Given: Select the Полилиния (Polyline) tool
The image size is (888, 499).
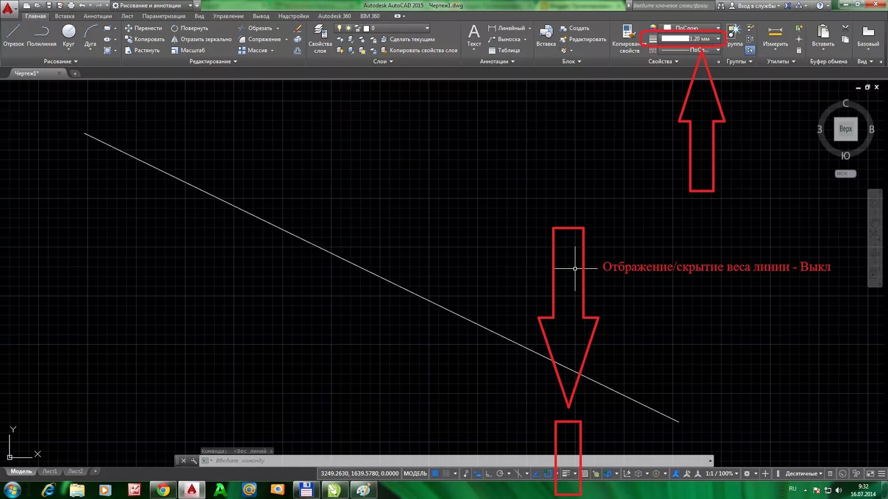Looking at the screenshot, I should 42,35.
